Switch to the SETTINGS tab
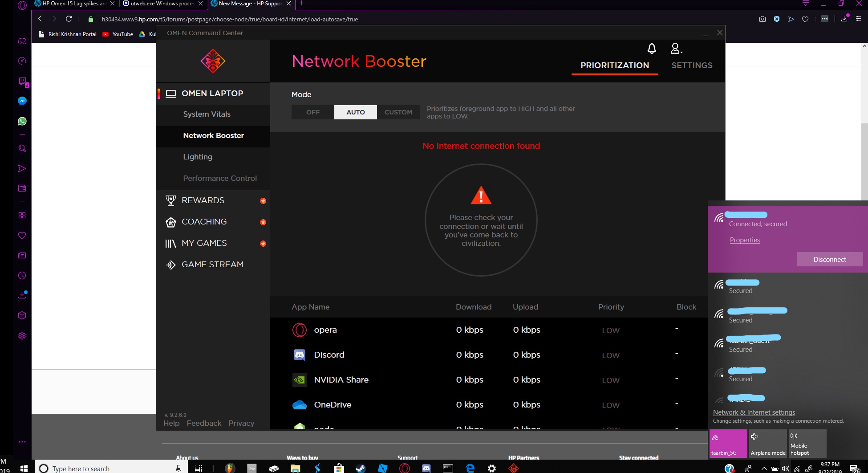 click(691, 65)
